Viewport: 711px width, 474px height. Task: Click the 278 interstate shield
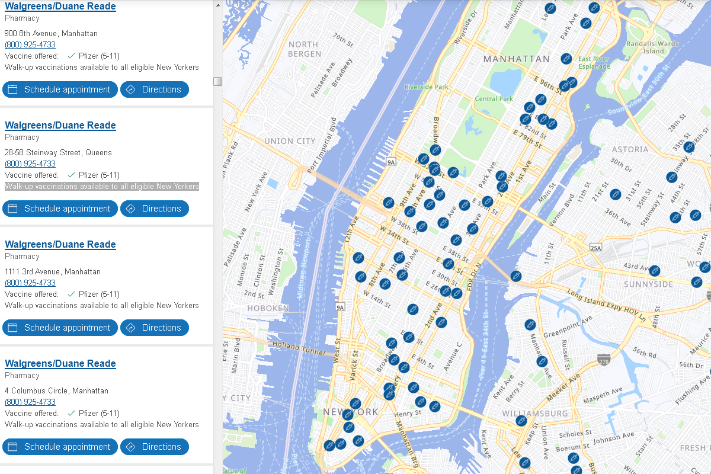(x=604, y=360)
